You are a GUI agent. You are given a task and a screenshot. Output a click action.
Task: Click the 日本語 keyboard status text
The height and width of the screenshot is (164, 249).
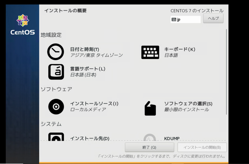click(x=171, y=55)
